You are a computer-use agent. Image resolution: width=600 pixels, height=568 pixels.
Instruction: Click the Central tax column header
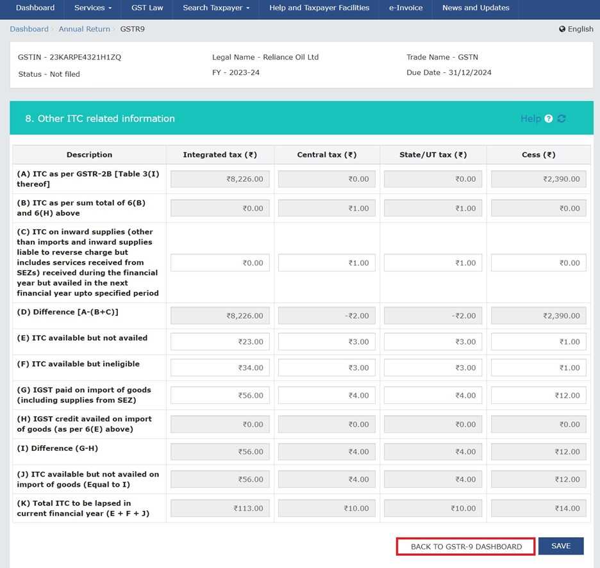tap(326, 155)
